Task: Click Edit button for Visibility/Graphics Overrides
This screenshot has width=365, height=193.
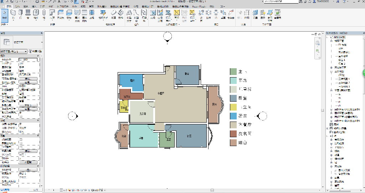Action: 28,79
